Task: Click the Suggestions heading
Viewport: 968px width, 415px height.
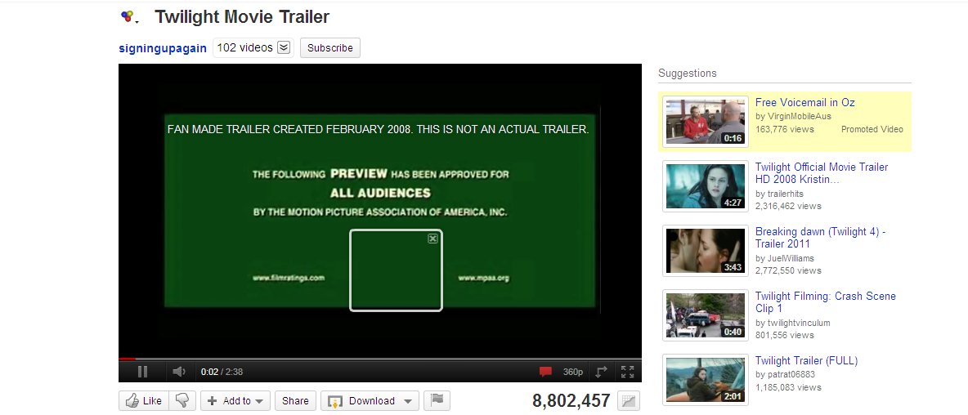Action: tap(687, 74)
